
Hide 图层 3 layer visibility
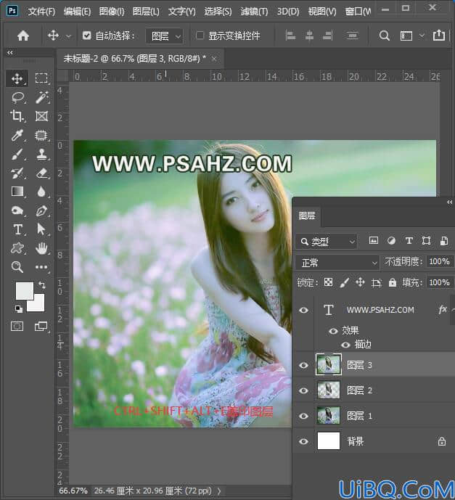[303, 365]
